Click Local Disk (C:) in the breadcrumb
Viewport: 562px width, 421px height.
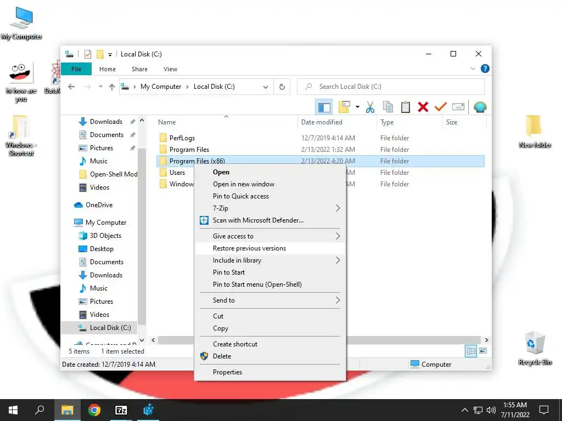[214, 87]
